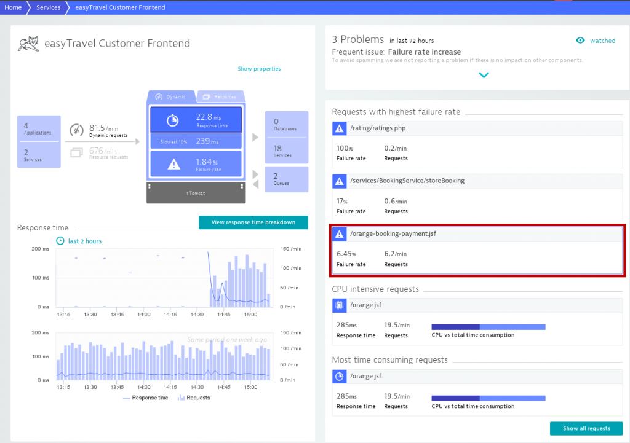This screenshot has height=443, width=630.
Task: Click warning icon for /orange-booking-payment.jsf
Action: [x=339, y=234]
